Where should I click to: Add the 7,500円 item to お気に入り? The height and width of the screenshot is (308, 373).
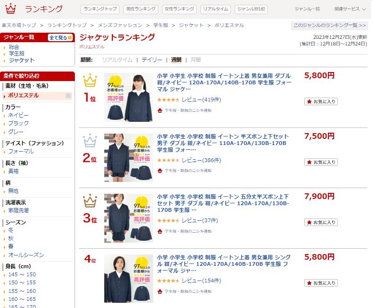(321, 162)
